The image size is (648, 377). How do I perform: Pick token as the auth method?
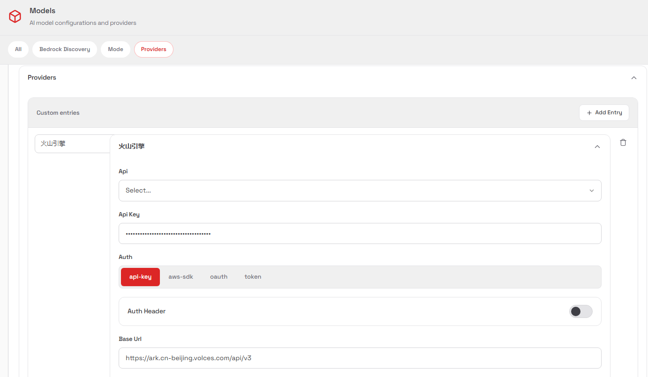253,277
